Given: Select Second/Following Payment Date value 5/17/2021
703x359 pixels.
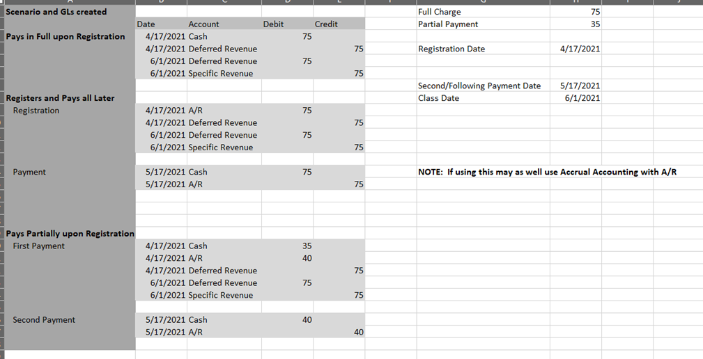Looking at the screenshot, I should [575, 86].
